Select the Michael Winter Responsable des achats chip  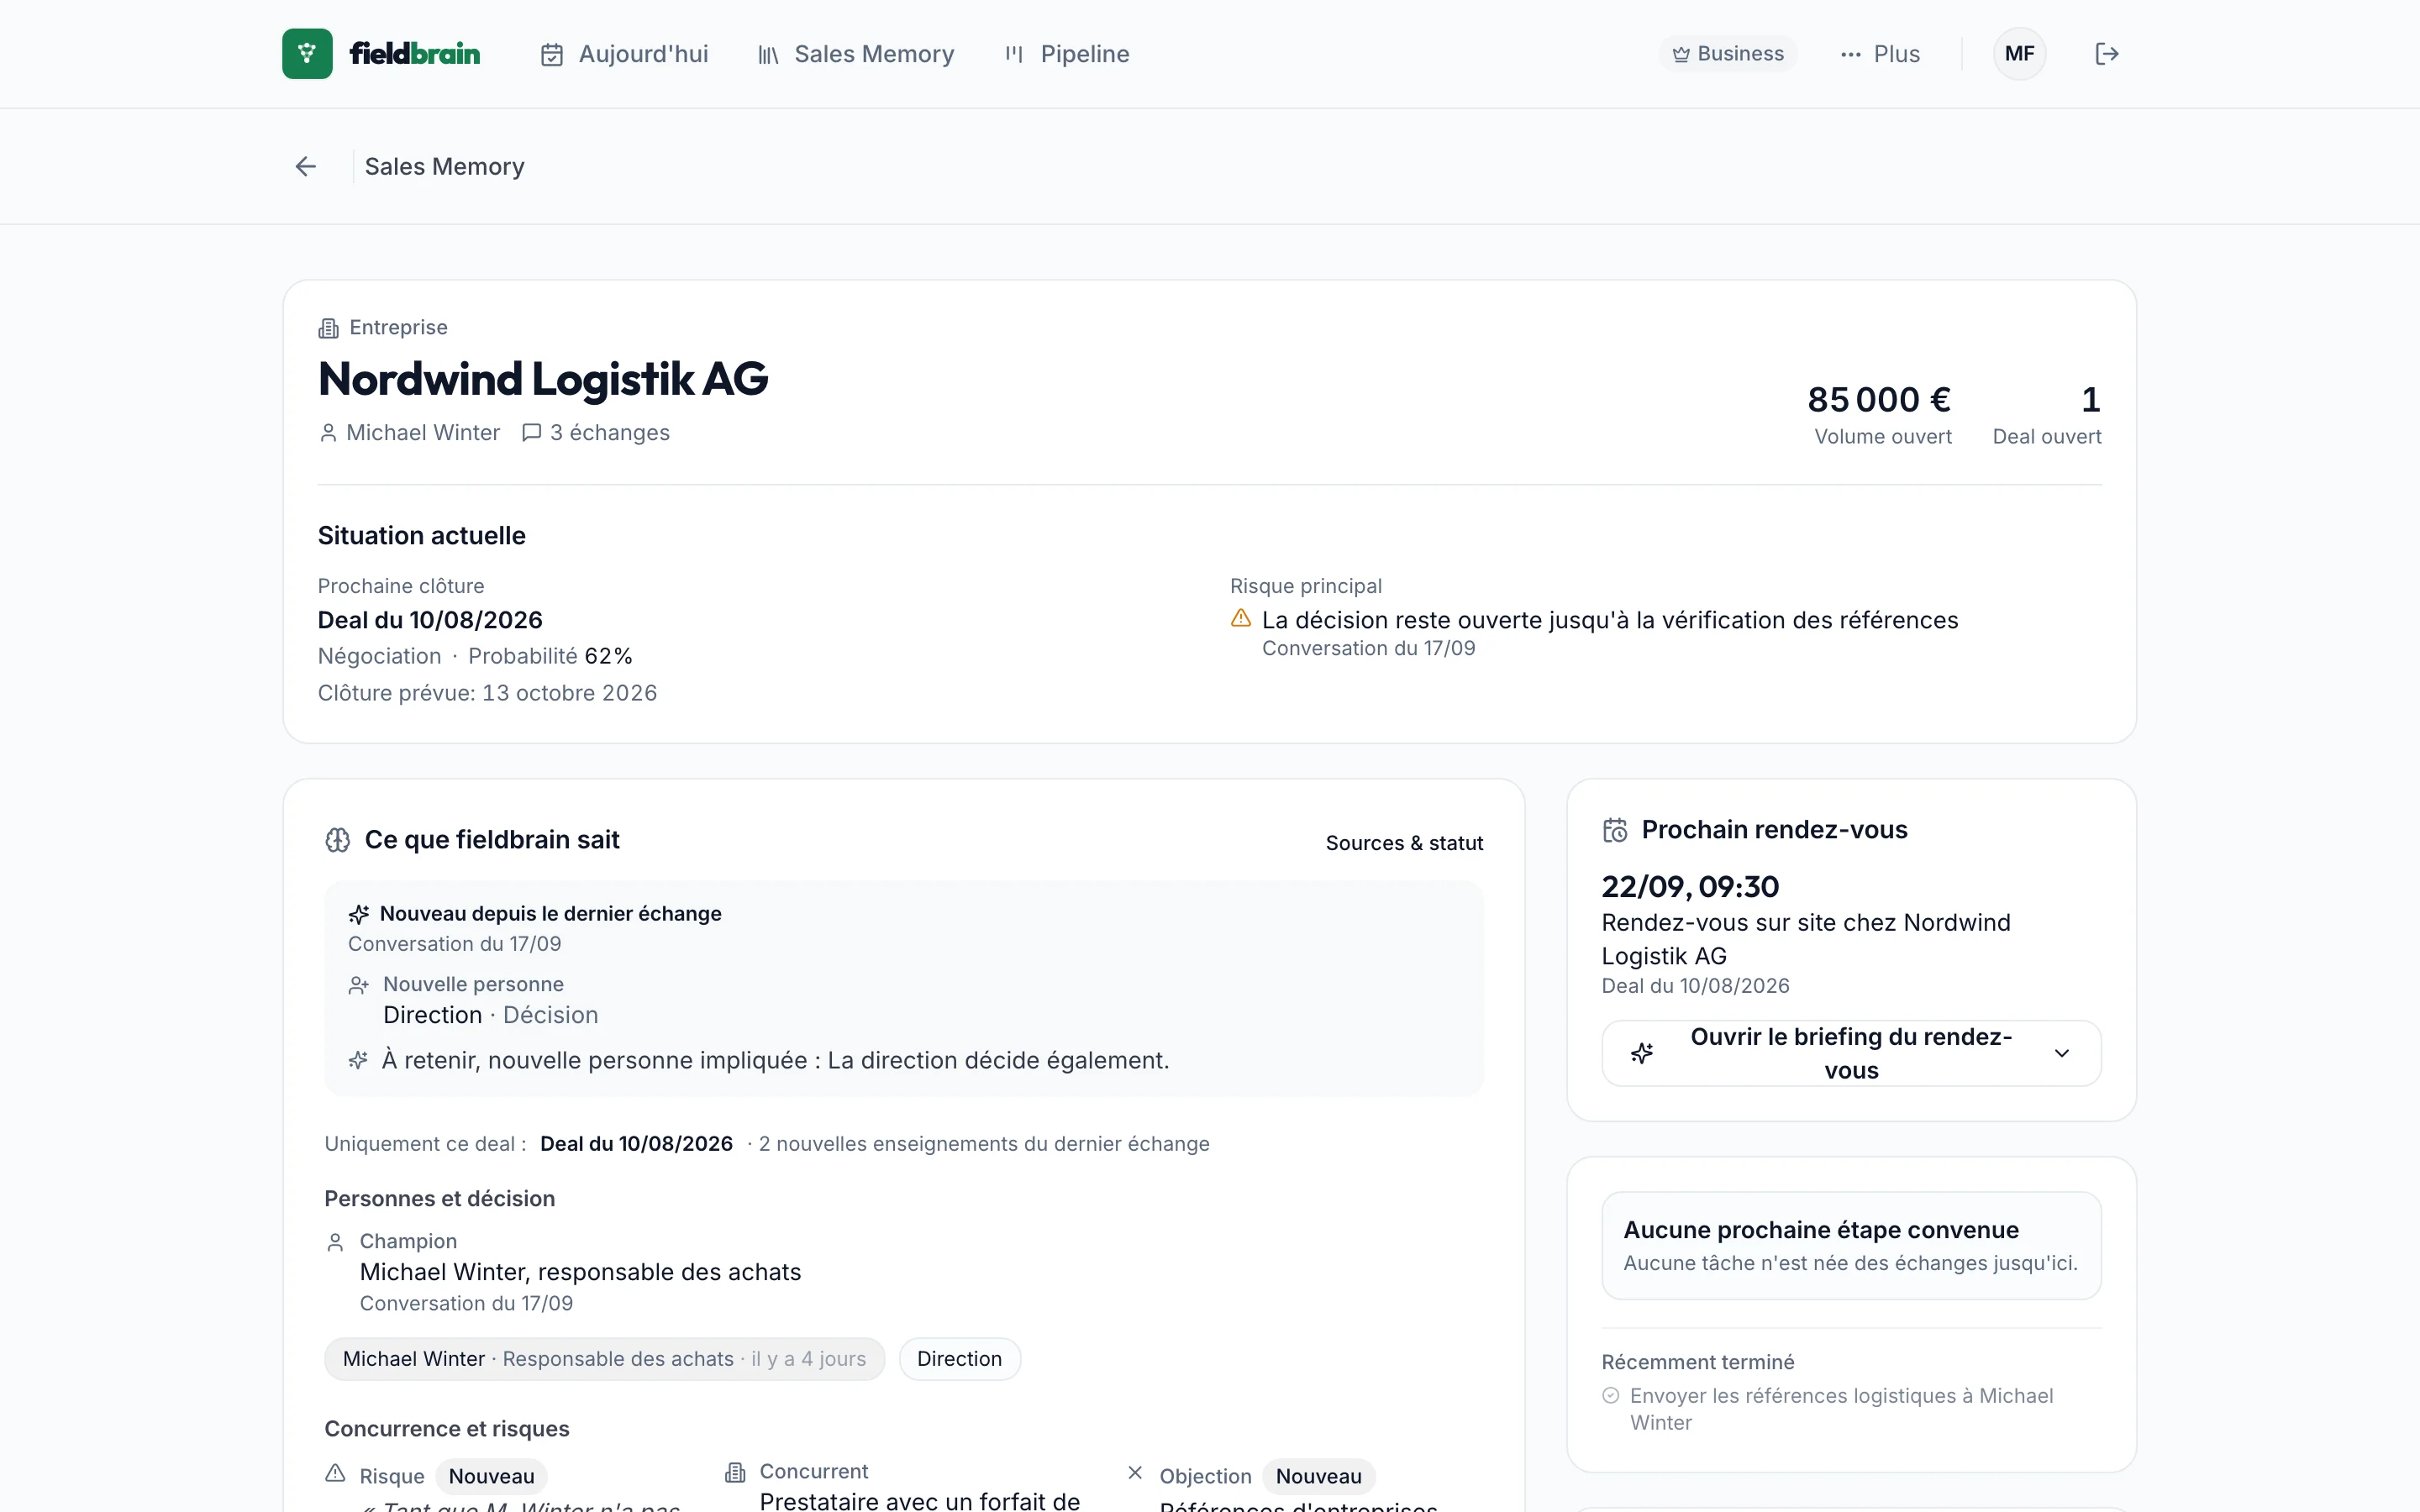point(604,1359)
